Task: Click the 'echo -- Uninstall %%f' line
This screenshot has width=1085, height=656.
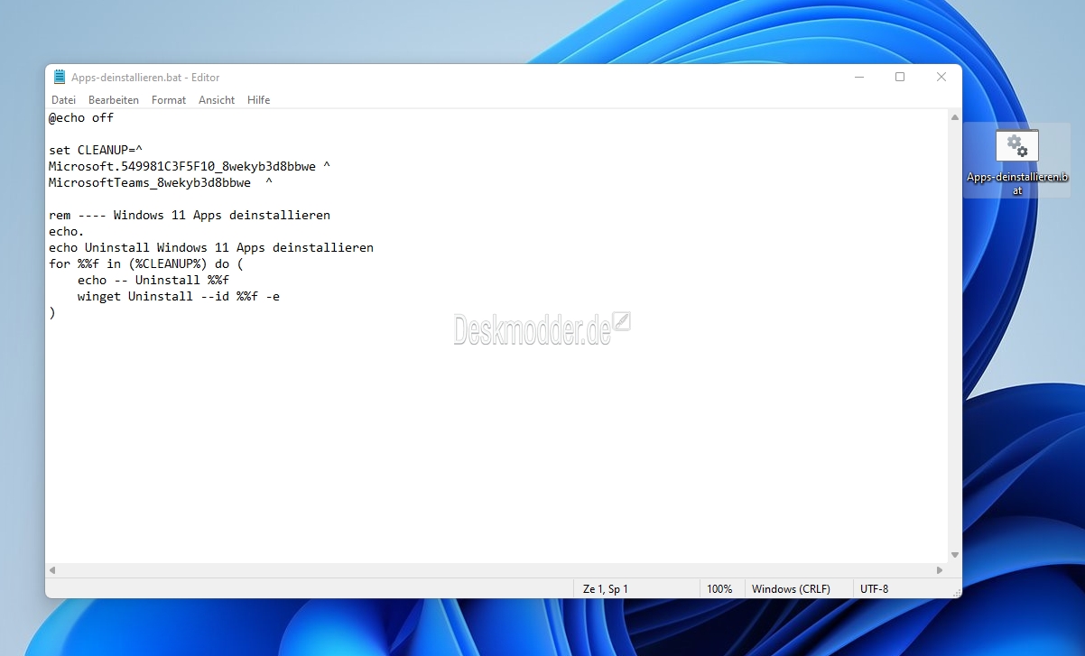Action: click(153, 281)
